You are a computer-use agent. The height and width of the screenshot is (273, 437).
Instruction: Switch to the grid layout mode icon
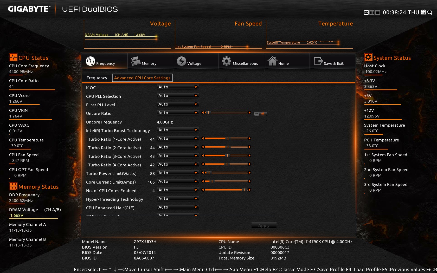(x=372, y=12)
